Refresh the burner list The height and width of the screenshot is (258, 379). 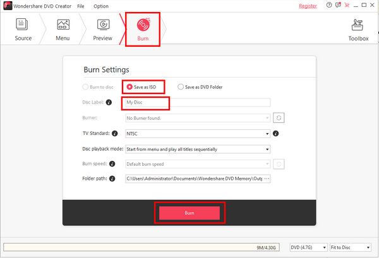pos(279,118)
